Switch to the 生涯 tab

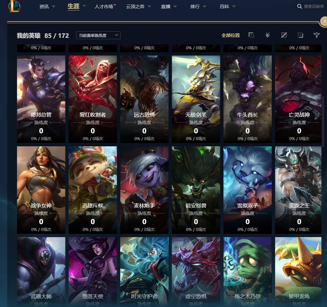point(74,7)
